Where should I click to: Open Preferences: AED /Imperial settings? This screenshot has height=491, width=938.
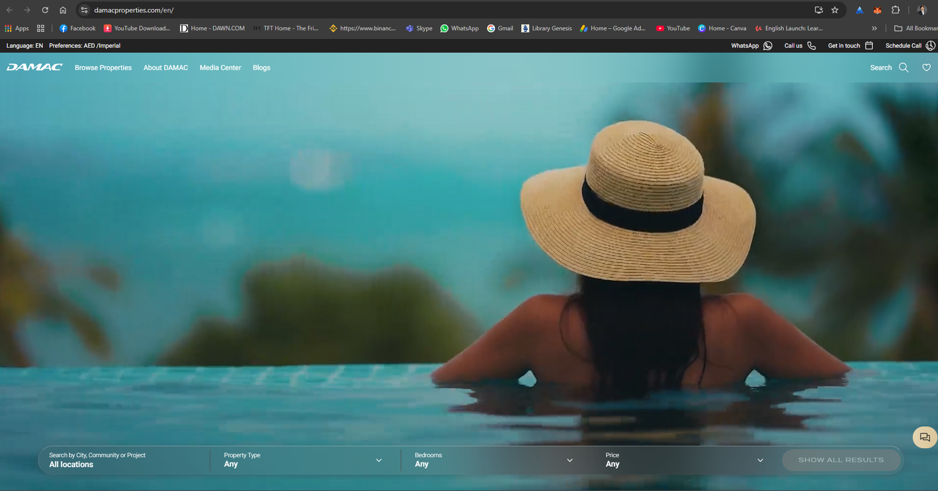tap(85, 46)
